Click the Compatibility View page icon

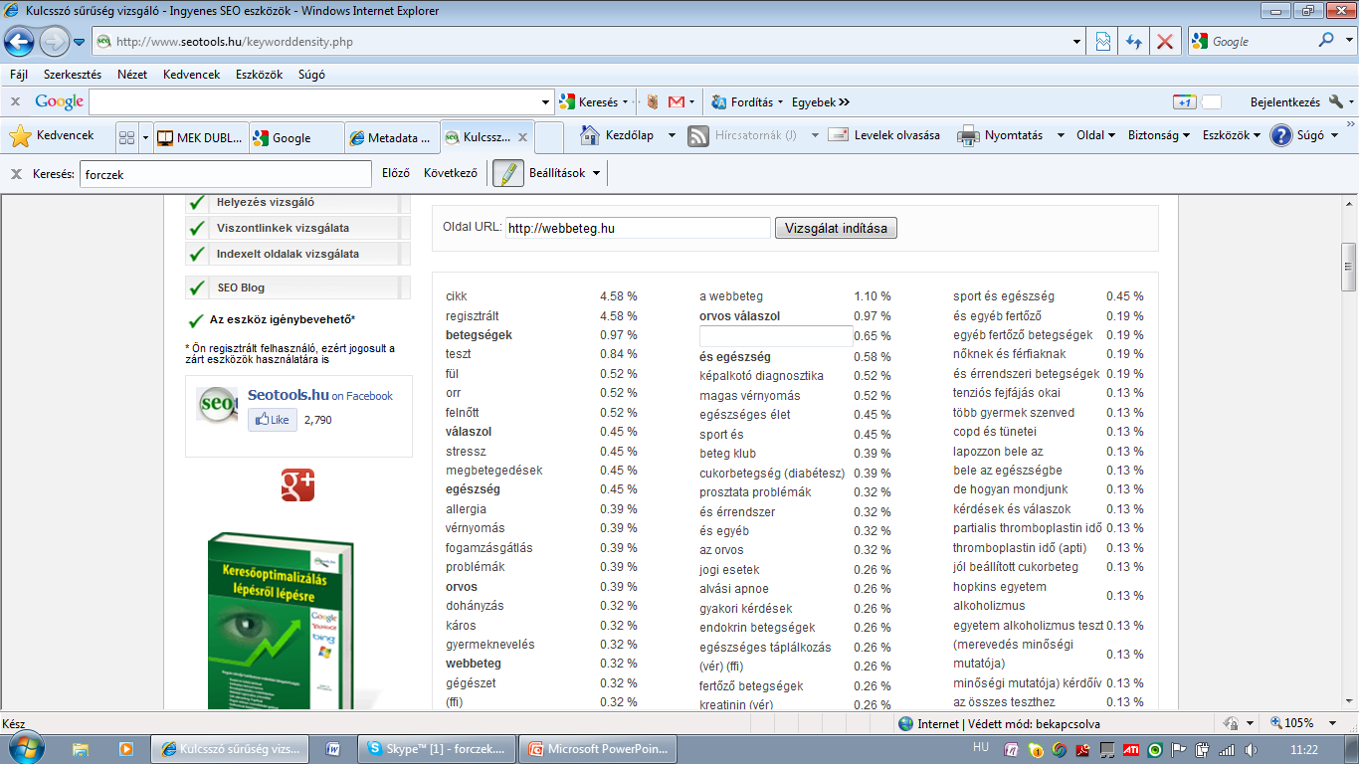(1102, 42)
